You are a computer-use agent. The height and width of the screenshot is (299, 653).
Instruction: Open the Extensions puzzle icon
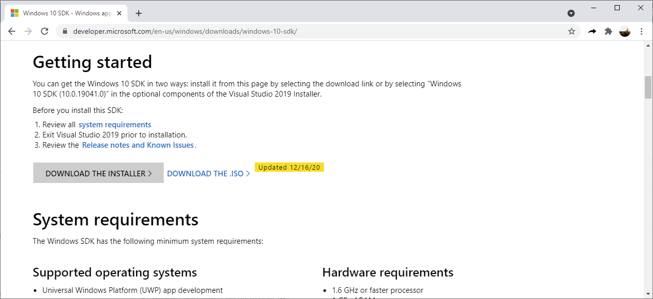tap(608, 31)
